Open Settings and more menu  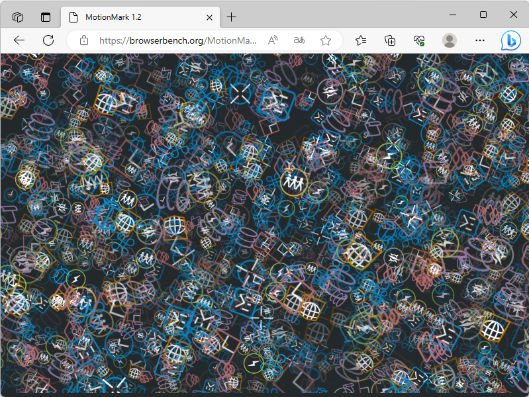pyautogui.click(x=480, y=40)
